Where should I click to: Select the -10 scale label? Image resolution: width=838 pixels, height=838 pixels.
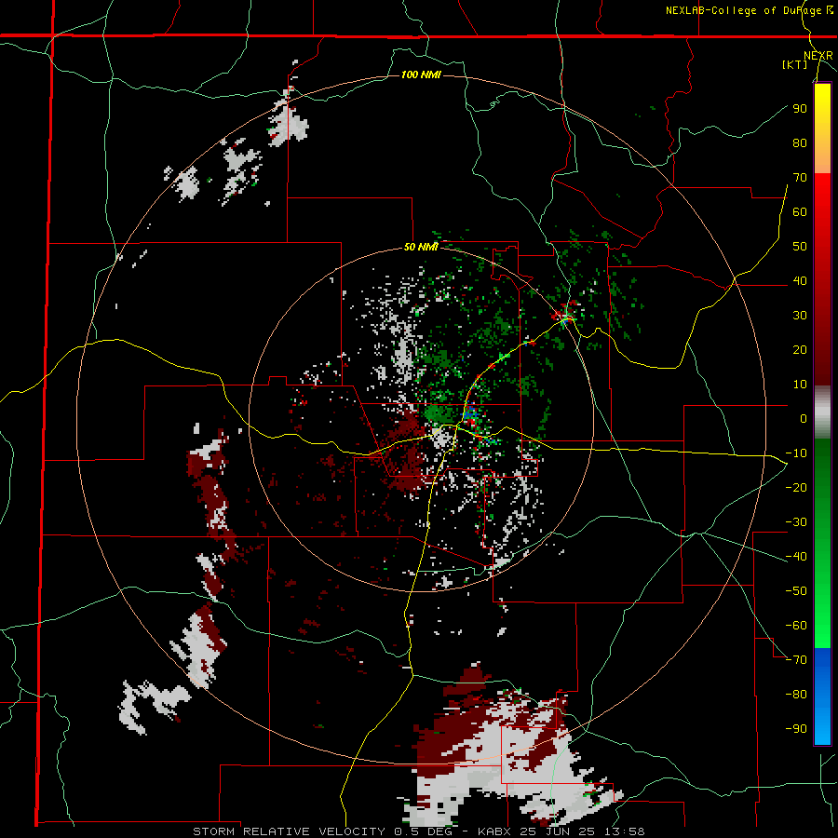pos(796,453)
